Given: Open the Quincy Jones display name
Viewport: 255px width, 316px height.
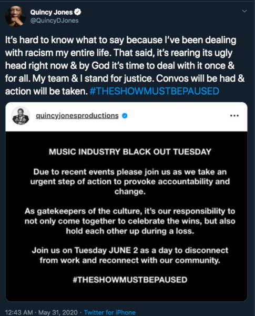Looking at the screenshot, I should 52,12.
